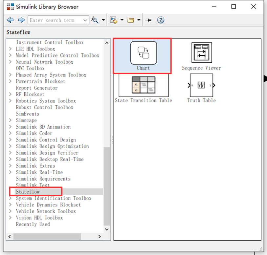Expand Simulink Coder node

click(x=11, y=133)
